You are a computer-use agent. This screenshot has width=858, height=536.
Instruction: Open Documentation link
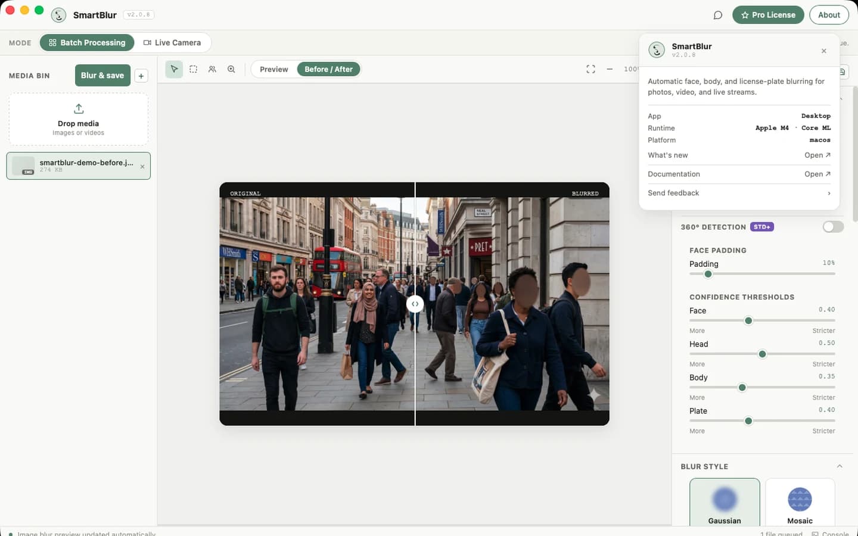point(817,174)
